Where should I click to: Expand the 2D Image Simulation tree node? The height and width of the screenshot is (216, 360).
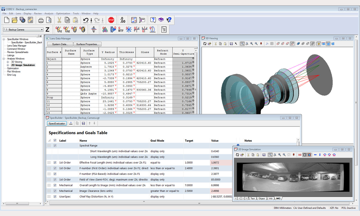click(8, 65)
